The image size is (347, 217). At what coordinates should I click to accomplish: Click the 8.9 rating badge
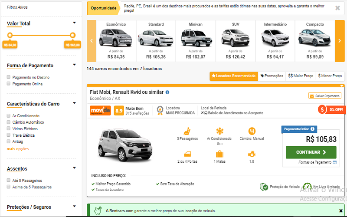(119, 111)
